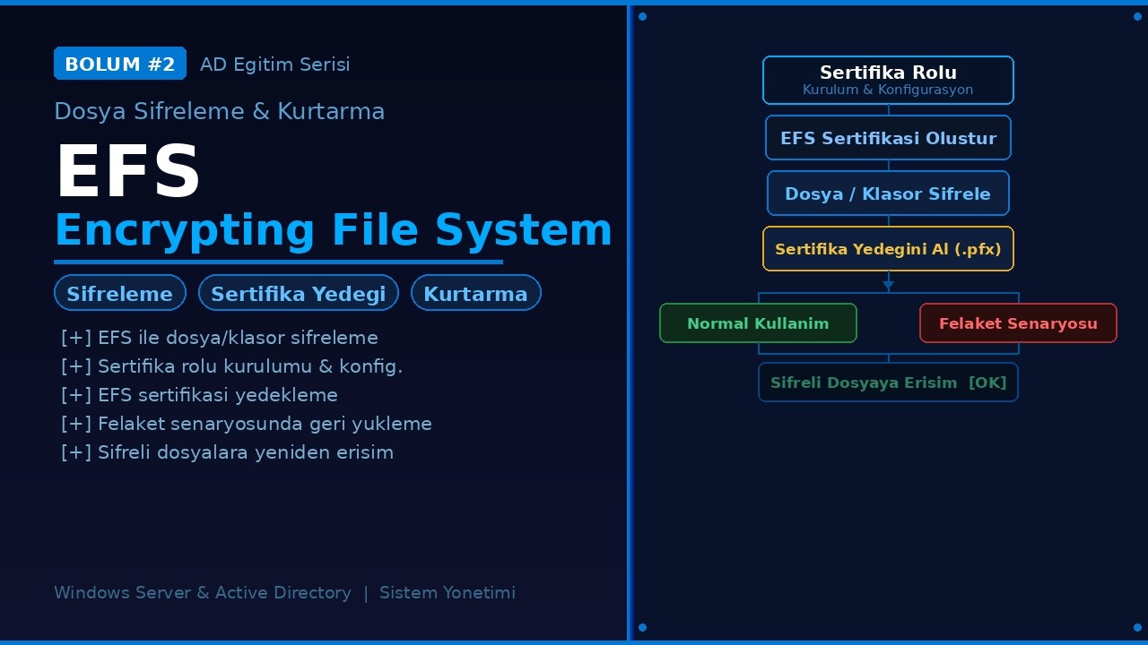Click the Encrypting File System title
The width and height of the screenshot is (1148, 645).
pos(334,230)
